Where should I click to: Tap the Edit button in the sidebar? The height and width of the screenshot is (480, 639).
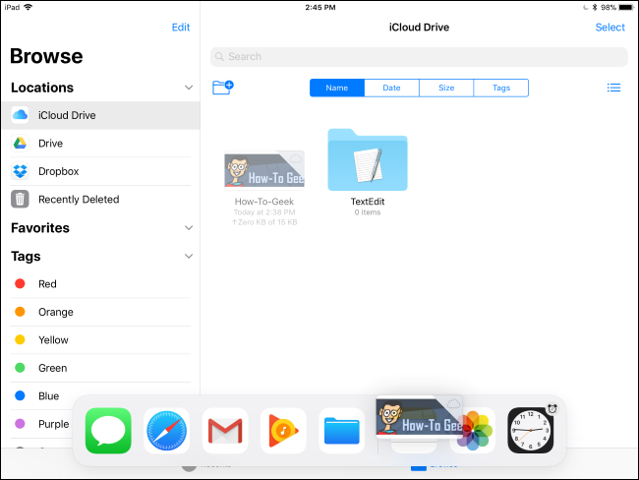181,28
